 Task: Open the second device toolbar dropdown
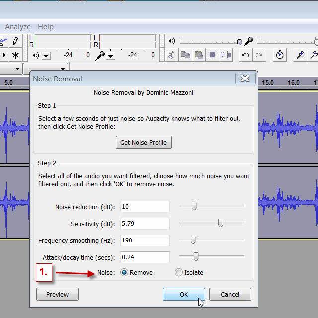pyautogui.click(x=63, y=69)
